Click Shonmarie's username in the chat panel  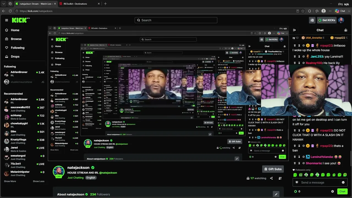point(313,163)
